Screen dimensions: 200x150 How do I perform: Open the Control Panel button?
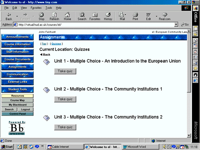click(17, 114)
